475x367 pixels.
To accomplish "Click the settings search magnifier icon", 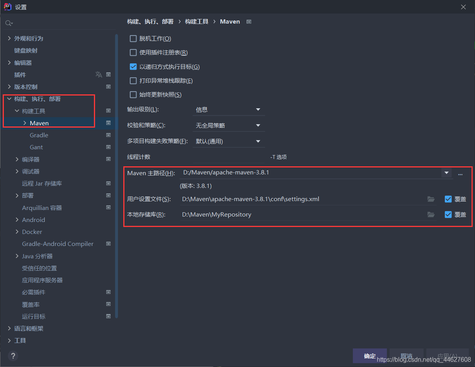I will click(x=9, y=24).
